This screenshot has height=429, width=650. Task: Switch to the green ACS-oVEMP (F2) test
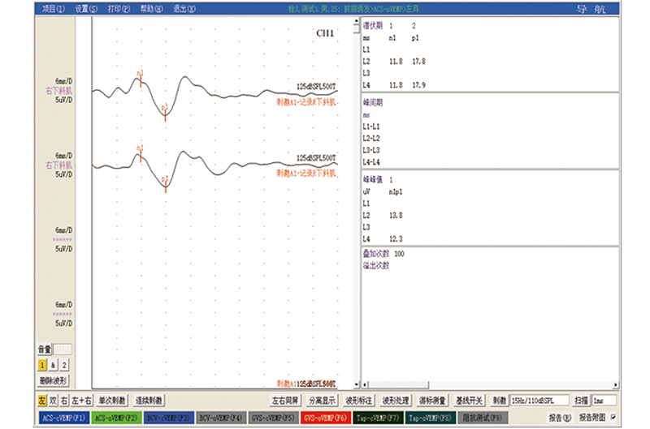(115, 418)
